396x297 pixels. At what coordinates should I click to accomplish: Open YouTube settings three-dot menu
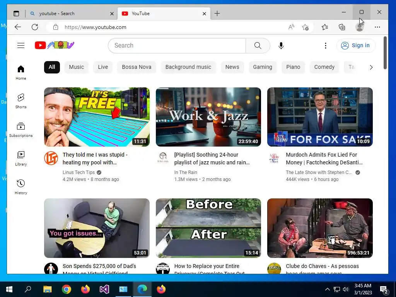[x=325, y=46]
